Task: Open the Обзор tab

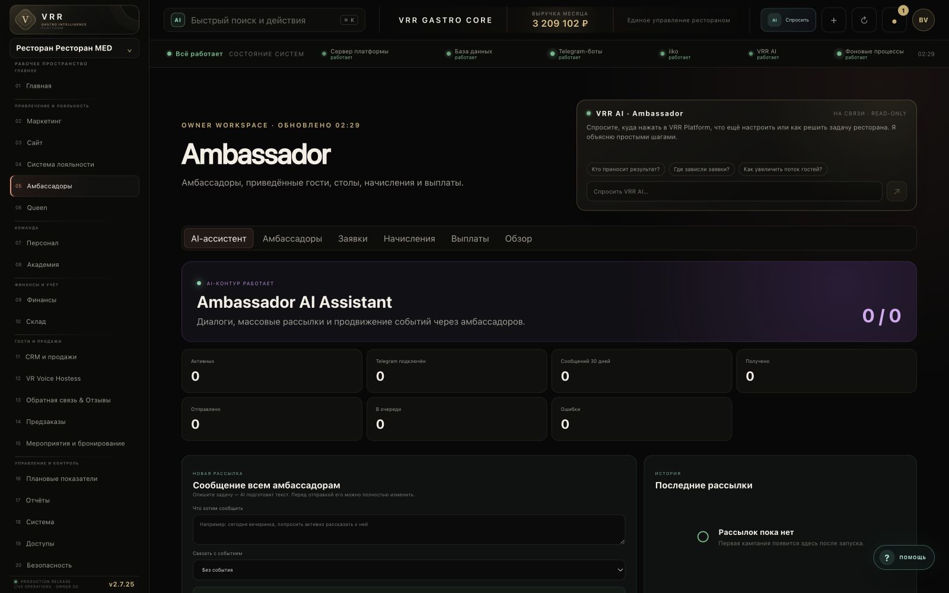Action: point(518,238)
